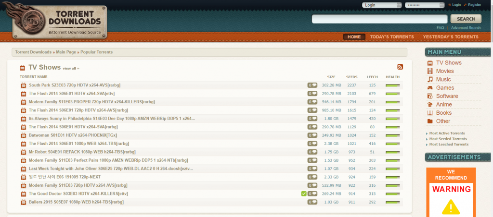Click the SEARCH button

click(466, 19)
